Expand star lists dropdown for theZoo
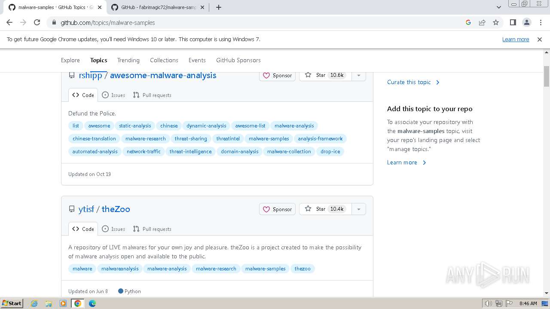The width and height of the screenshot is (550, 309). click(358, 209)
